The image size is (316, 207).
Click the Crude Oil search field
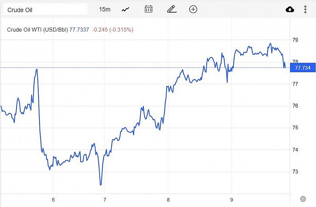(45, 9)
